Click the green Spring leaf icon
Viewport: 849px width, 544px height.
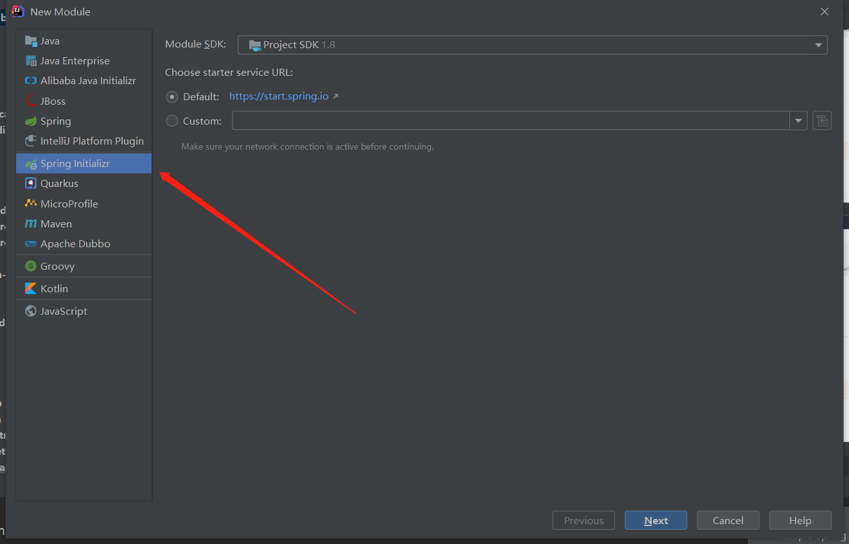pos(31,121)
